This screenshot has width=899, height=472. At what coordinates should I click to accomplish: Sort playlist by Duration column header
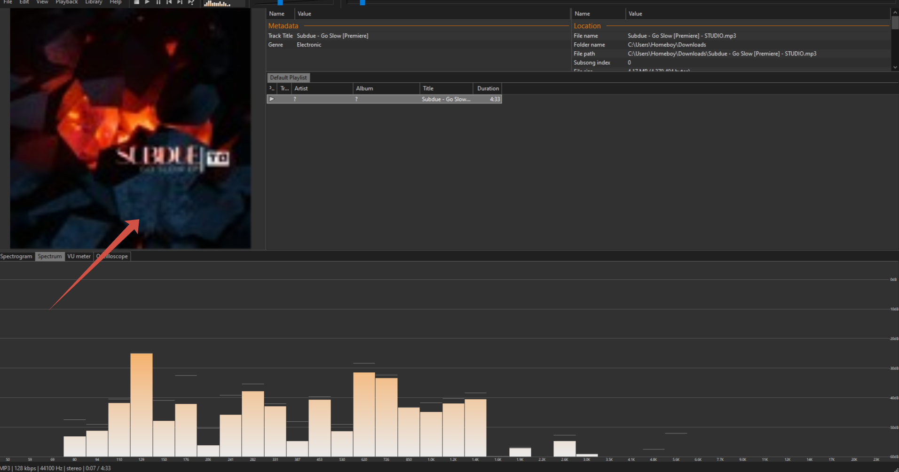tap(488, 88)
